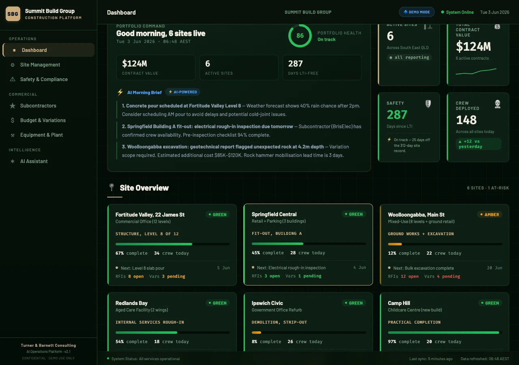The image size is (519, 365).
Task: Click the Dashboard sidebar icon
Action: point(14,50)
